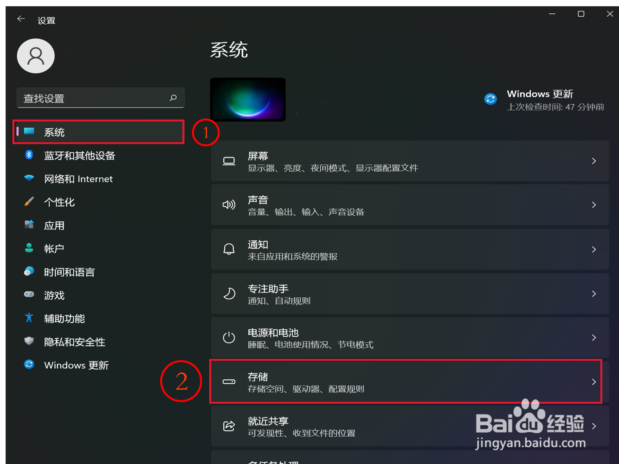Click the gamepad icon for 游戏

(x=29, y=294)
